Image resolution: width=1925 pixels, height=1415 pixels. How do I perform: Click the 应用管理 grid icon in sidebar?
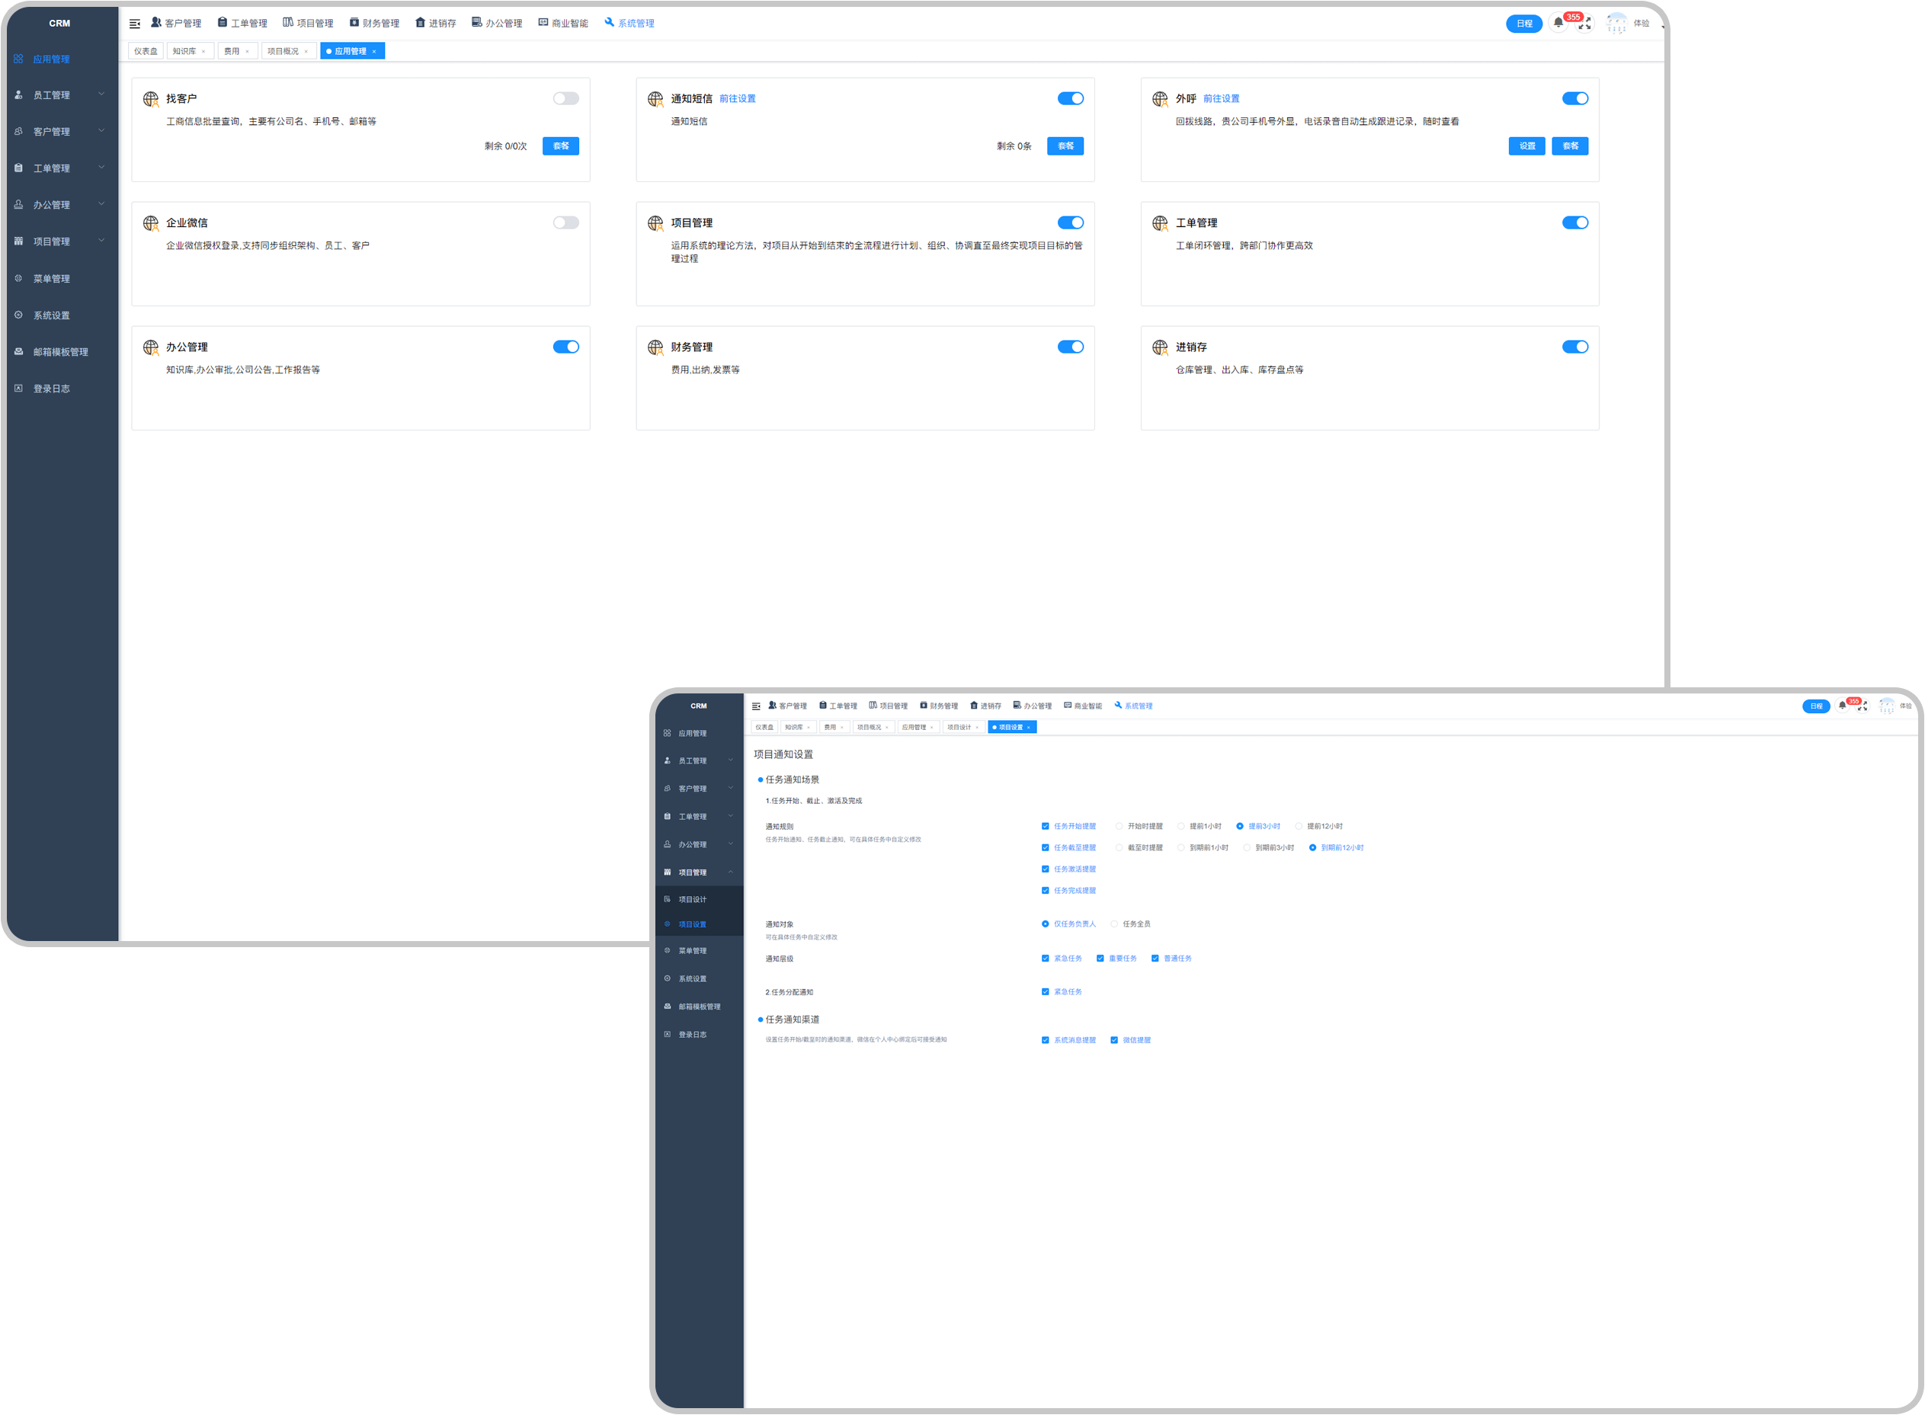18,59
